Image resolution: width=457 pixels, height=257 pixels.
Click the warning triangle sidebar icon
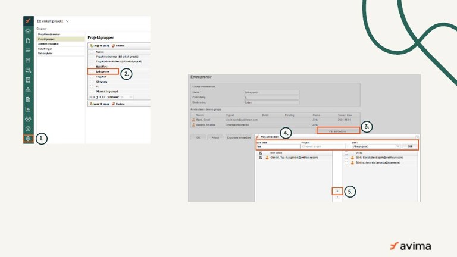[x=28, y=90]
